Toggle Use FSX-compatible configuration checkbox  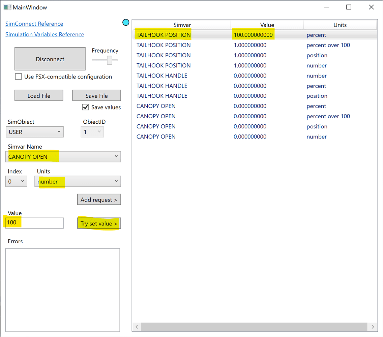(x=19, y=77)
